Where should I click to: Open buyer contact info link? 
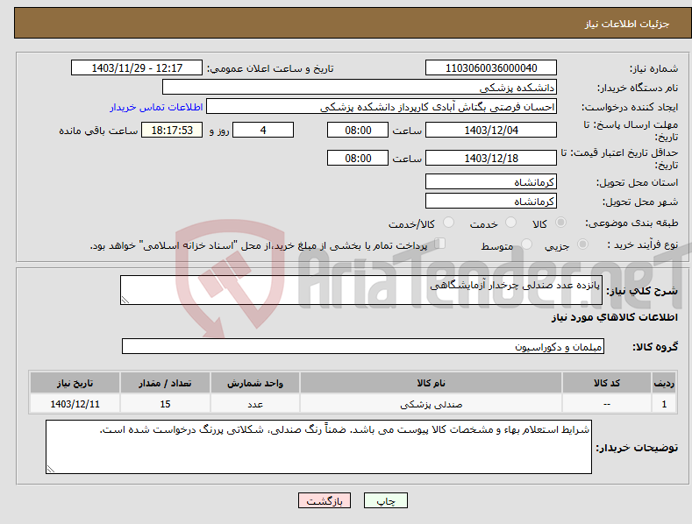156,107
